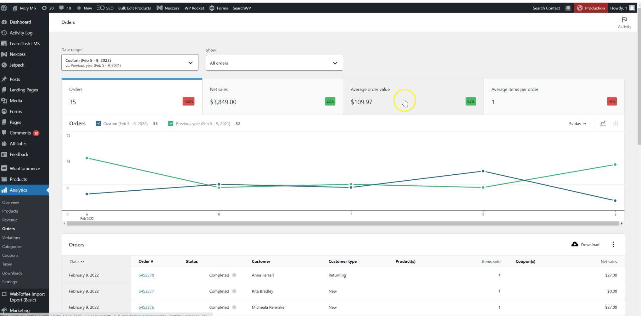The image size is (641, 316).
Task: Click the WordPress logo in admin bar
Action: (4, 8)
